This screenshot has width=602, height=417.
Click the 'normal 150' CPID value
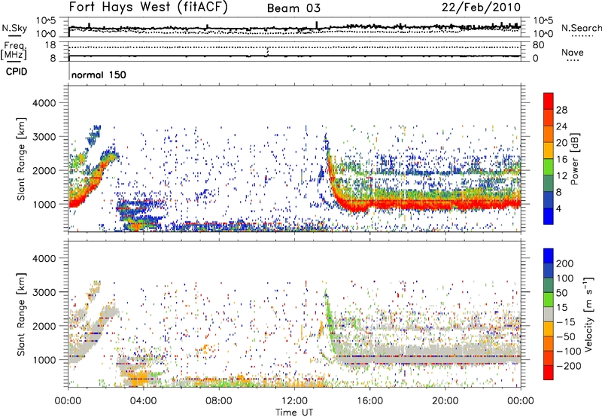coord(99,75)
